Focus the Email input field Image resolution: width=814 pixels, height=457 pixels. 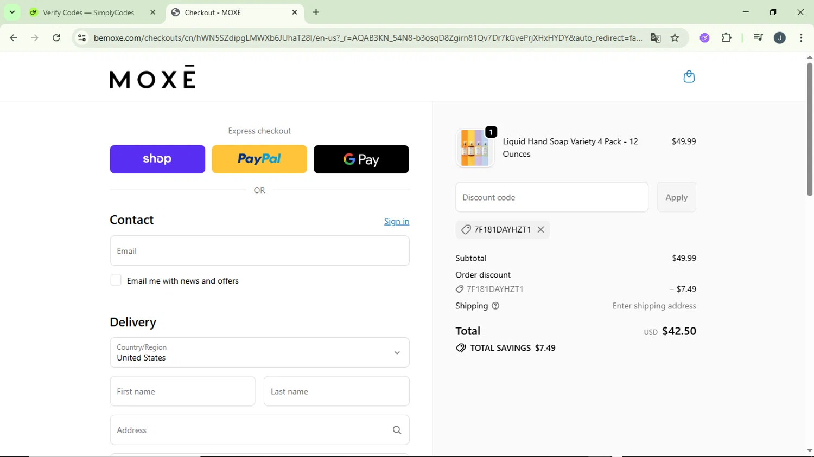click(x=259, y=250)
